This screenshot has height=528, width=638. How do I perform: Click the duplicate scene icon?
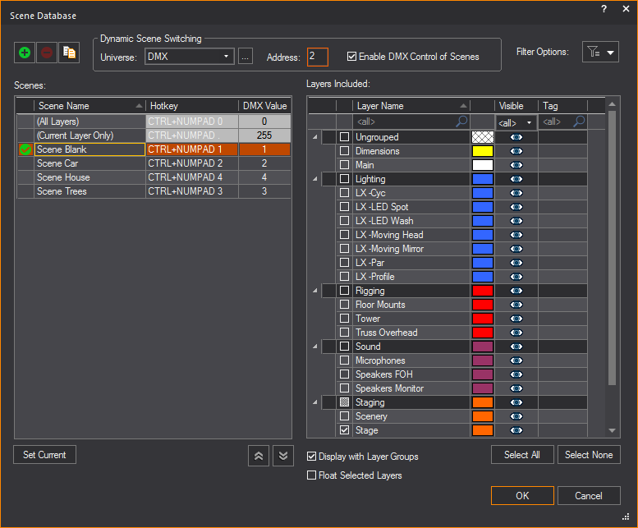tap(69, 52)
